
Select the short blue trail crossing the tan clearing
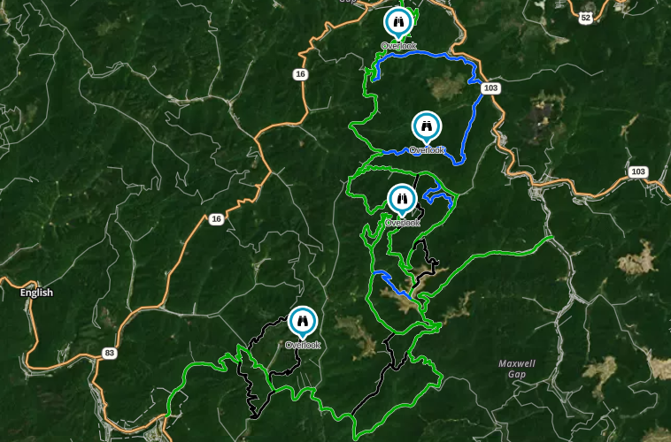click(x=391, y=284)
